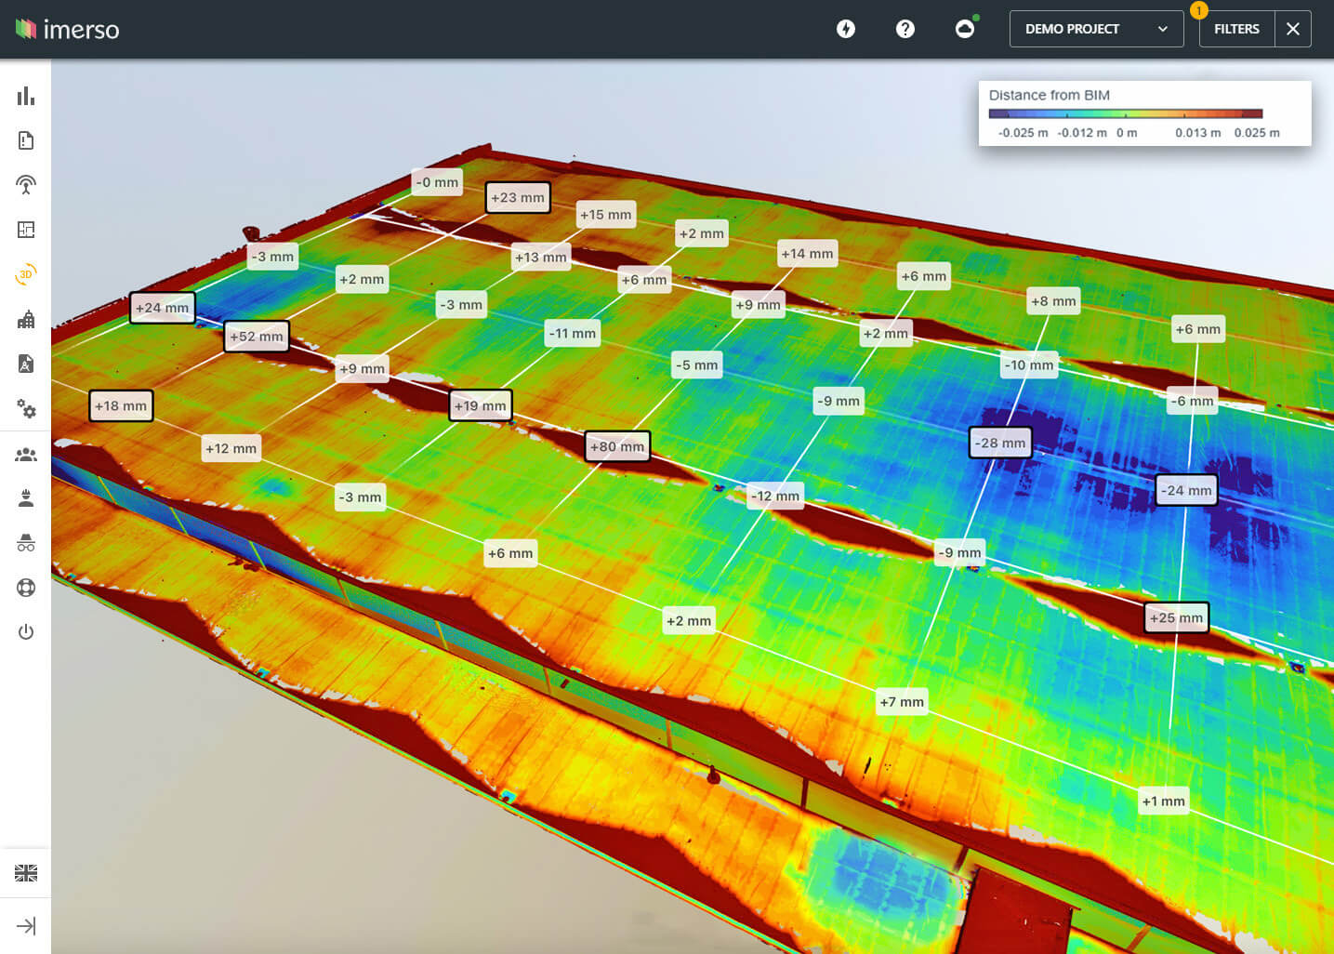Open the analytics bar chart panel
Screen dimensions: 1334x954
pos(25,96)
